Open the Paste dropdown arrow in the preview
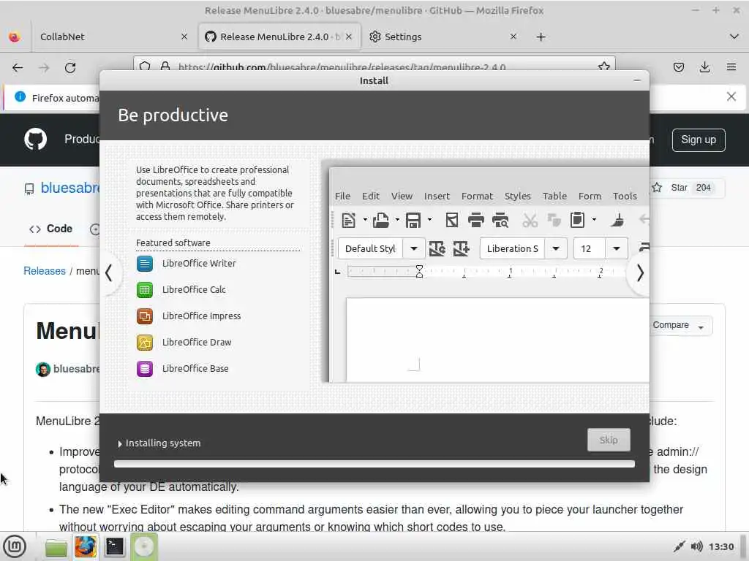The height and width of the screenshot is (561, 749). click(x=594, y=220)
